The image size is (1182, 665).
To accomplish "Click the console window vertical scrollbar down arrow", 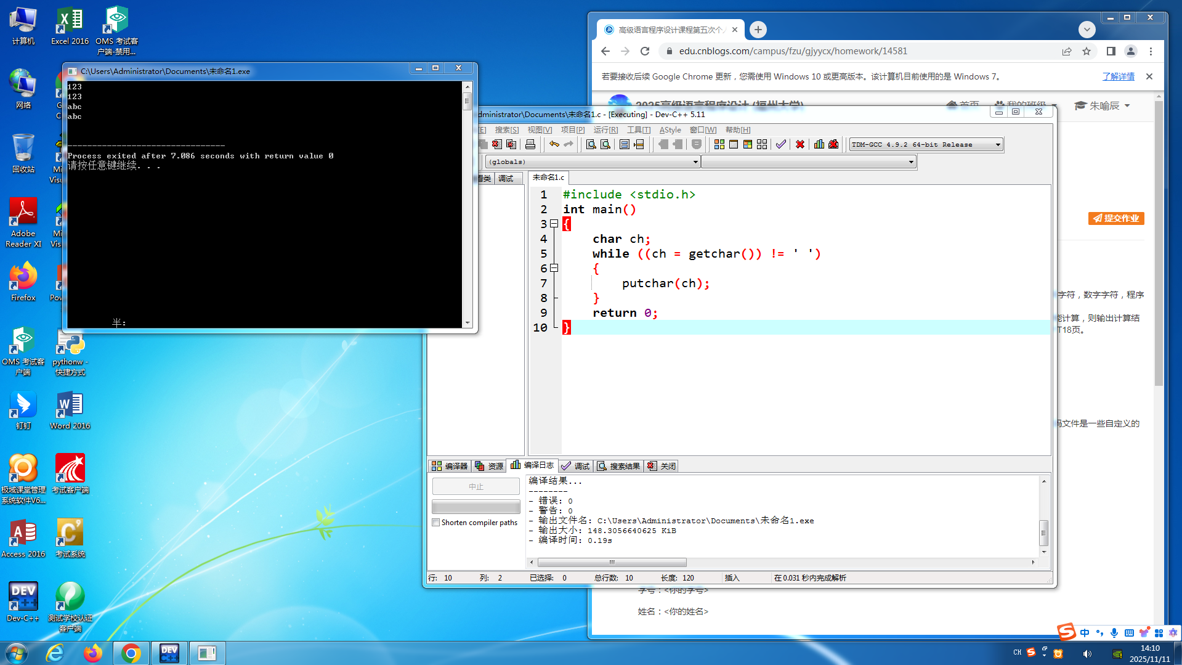I will tap(468, 323).
